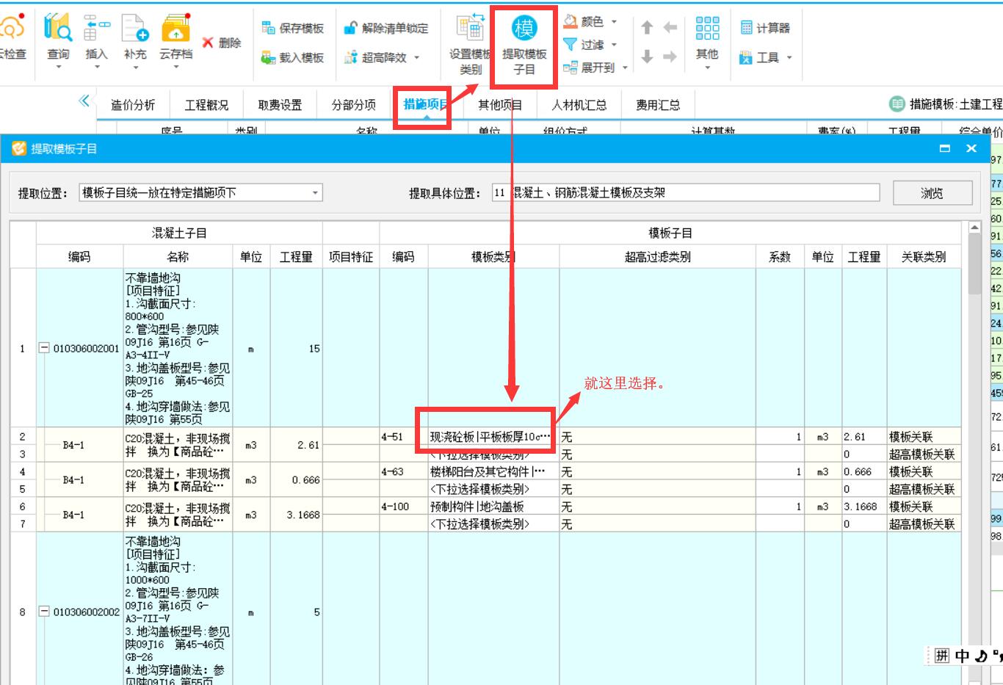Viewport: 1003px width, 685px height.
Task: Click the move-down arrow icon
Action: pos(647,57)
